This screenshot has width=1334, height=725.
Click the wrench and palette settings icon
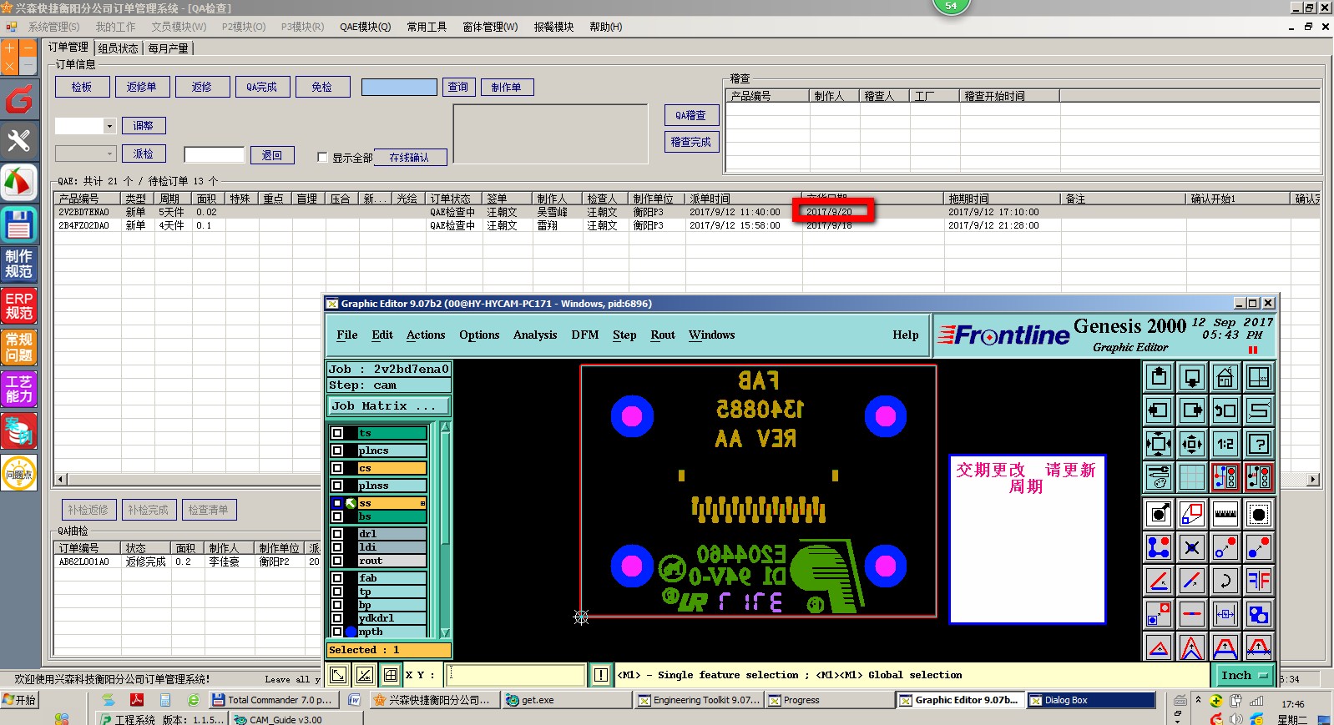(x=1159, y=477)
